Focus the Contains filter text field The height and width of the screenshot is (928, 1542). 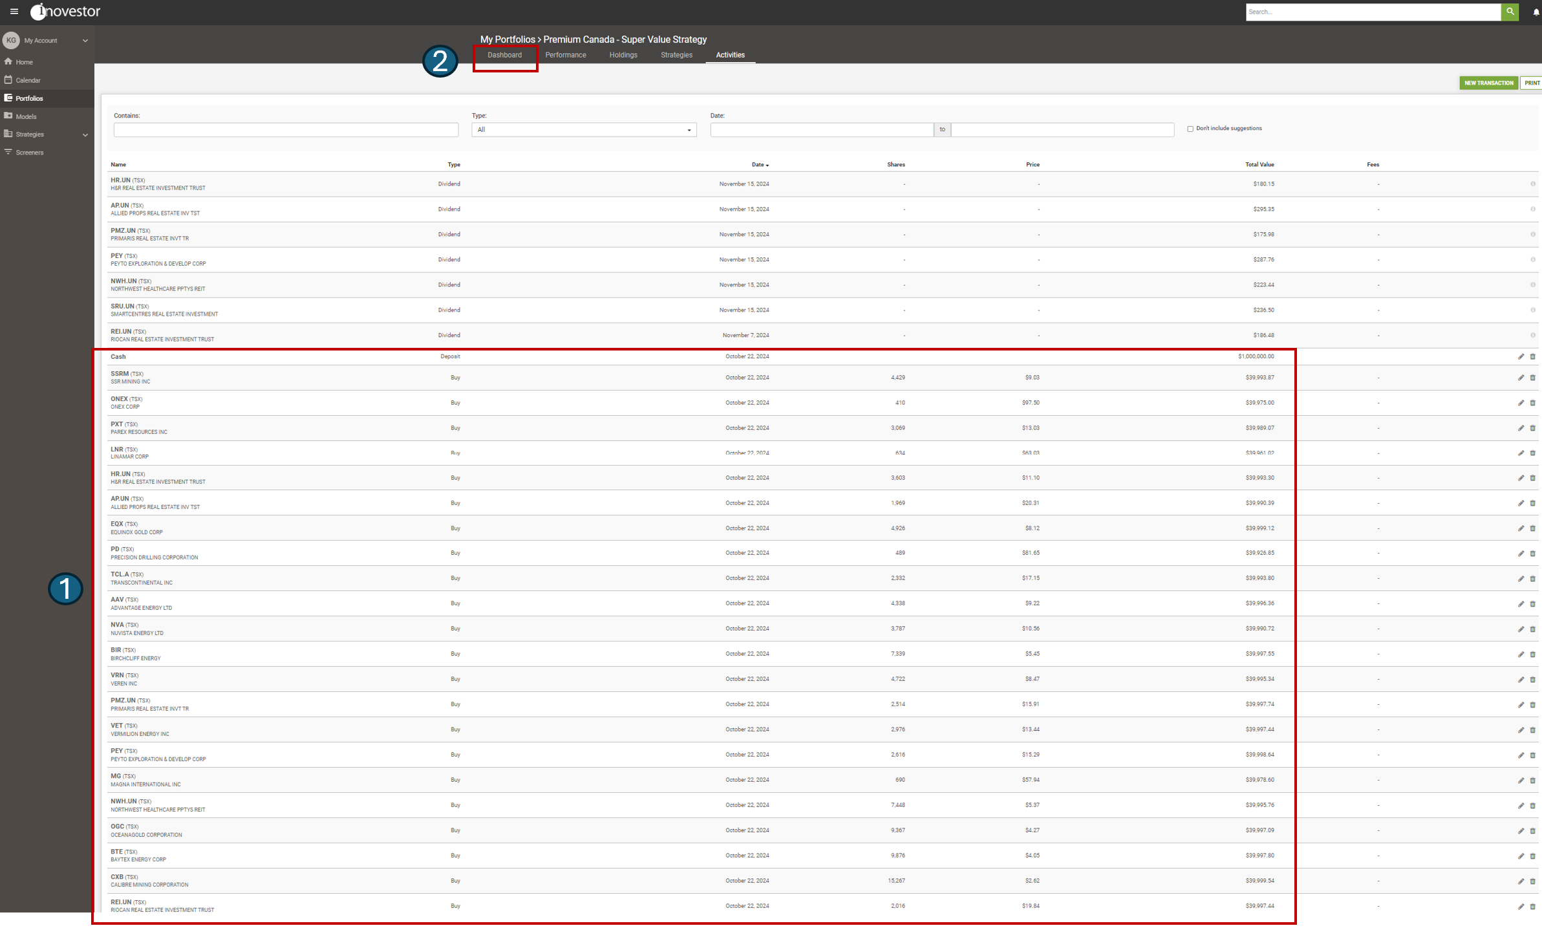point(286,130)
